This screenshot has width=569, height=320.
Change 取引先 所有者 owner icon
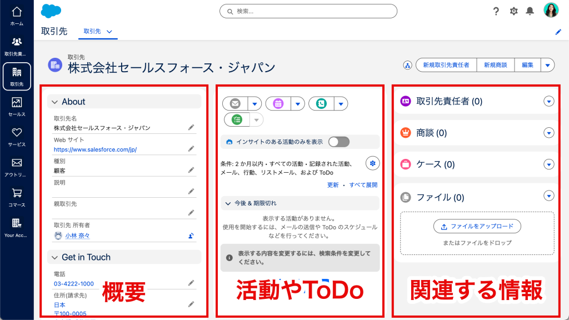click(191, 236)
